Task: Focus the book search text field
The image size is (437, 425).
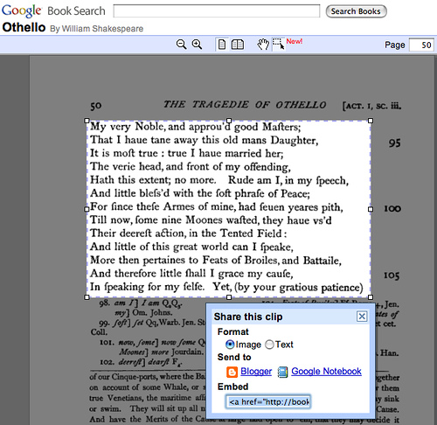Action: pos(217,11)
